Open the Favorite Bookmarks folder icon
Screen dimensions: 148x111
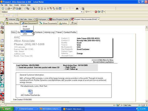click(2, 46)
